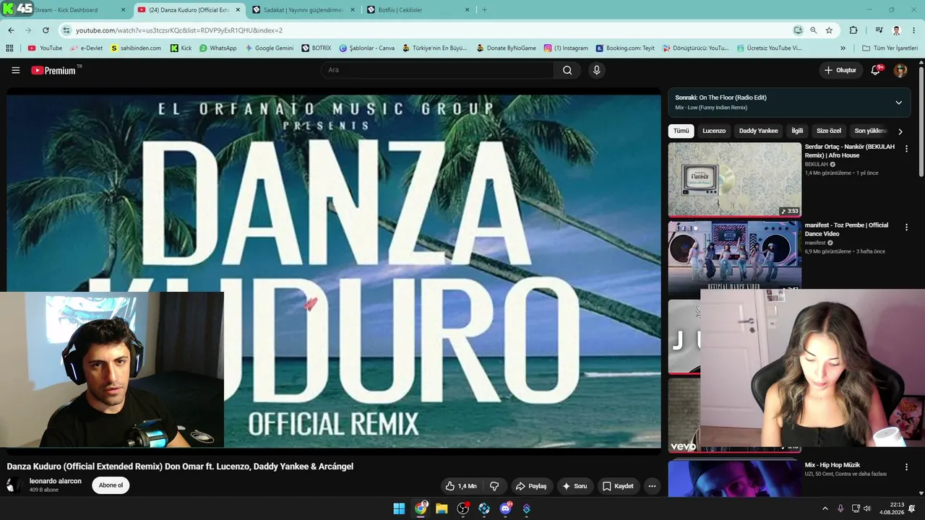Close the Danza Kuduro browser tab

(x=238, y=10)
